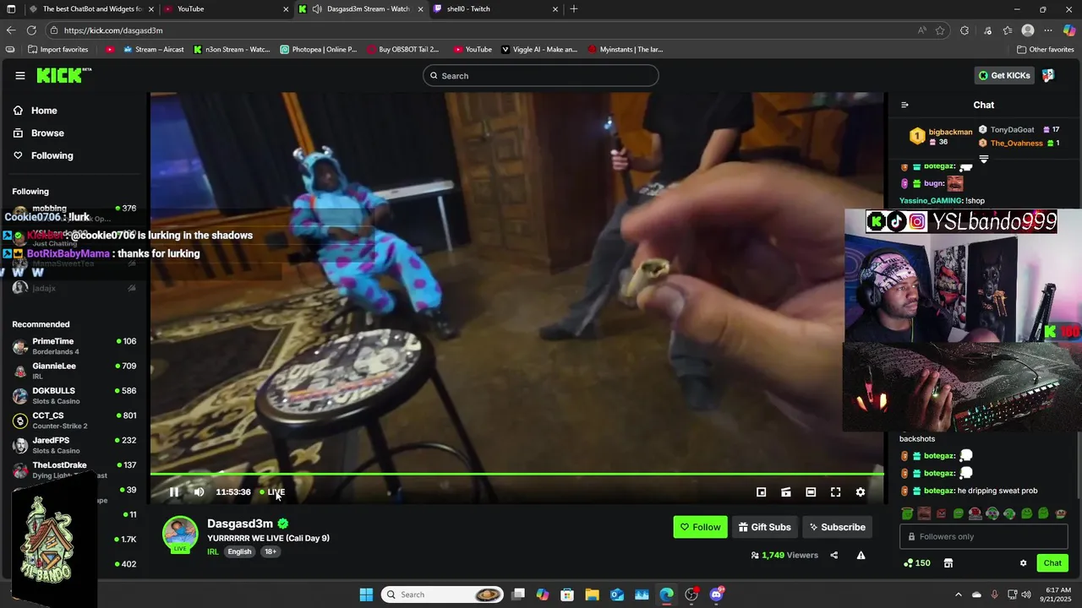This screenshot has width=1082, height=608.
Task: Refresh the page
Action: (31, 30)
